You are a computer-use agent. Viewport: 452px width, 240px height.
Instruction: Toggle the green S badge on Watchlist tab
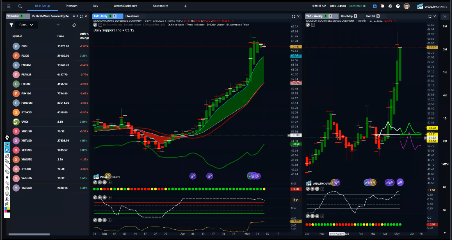[x=23, y=16]
